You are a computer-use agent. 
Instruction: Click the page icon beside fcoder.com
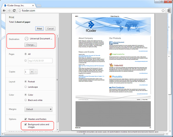[20, 10]
